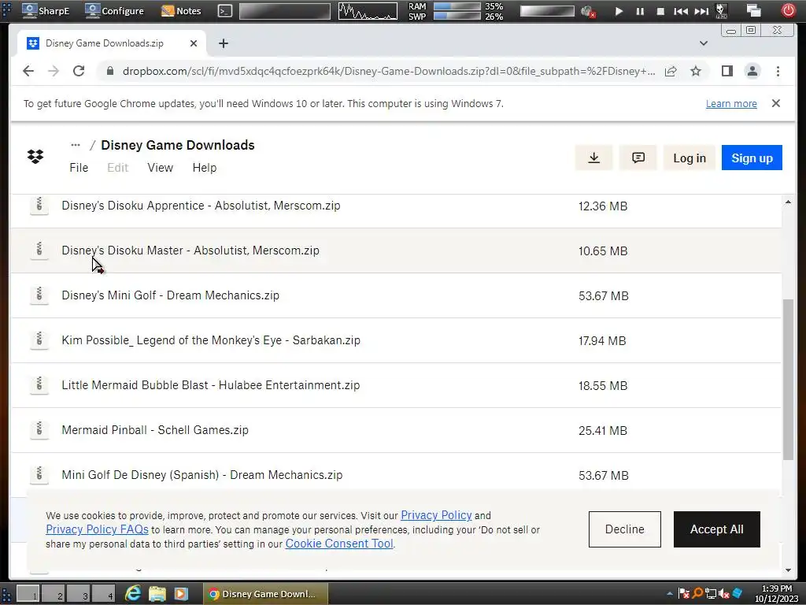The width and height of the screenshot is (806, 605).
Task: Open Chrome three-dot menu
Action: pyautogui.click(x=778, y=71)
